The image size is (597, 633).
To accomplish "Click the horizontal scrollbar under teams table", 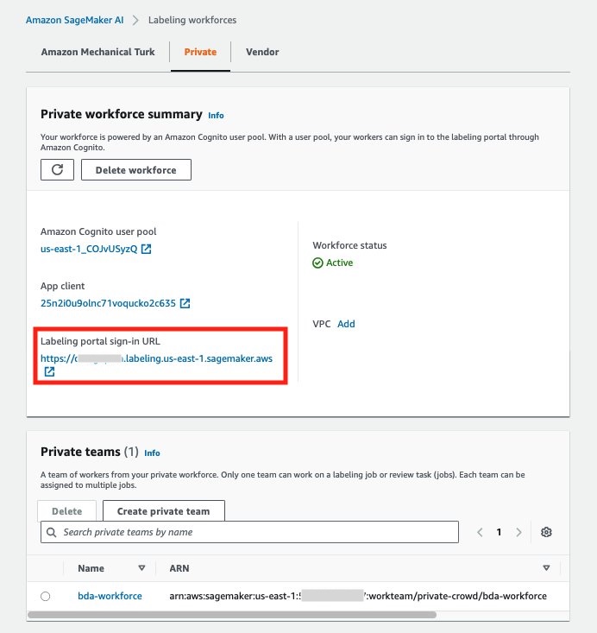I will [232, 615].
